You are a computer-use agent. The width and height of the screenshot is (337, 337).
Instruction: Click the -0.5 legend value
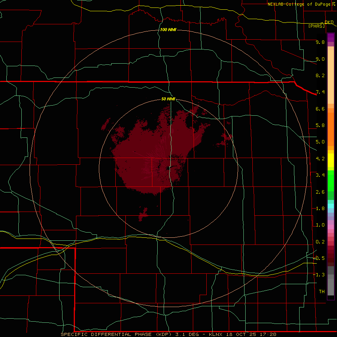[x=319, y=258]
